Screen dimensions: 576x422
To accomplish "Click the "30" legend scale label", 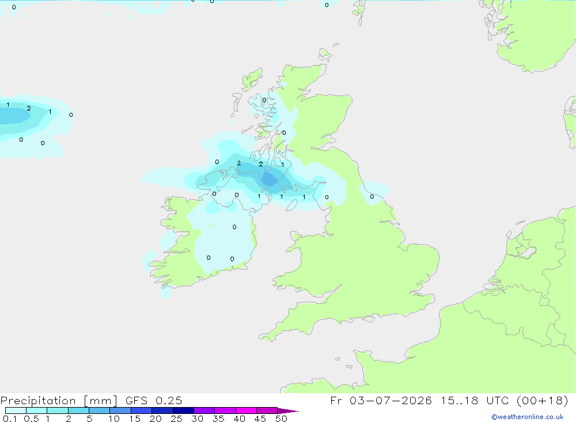I will 197,419.
